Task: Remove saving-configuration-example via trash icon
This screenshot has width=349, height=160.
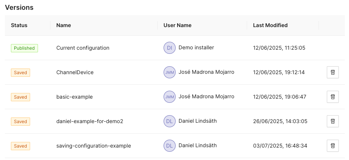Action: pos(332,146)
